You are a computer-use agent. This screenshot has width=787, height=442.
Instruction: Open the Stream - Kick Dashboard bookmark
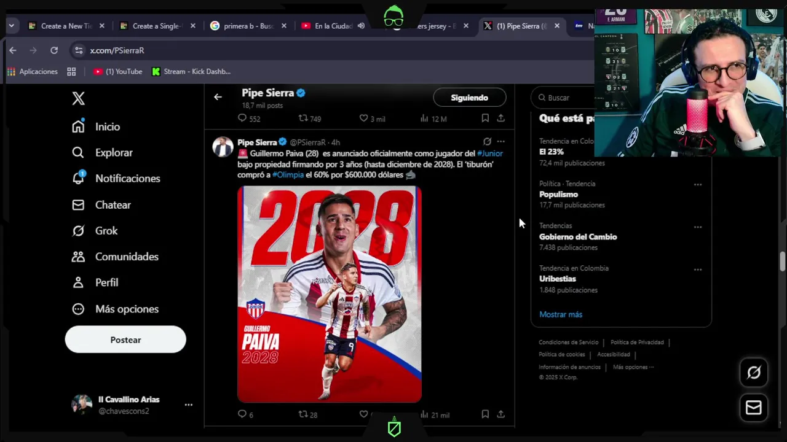[x=191, y=72]
